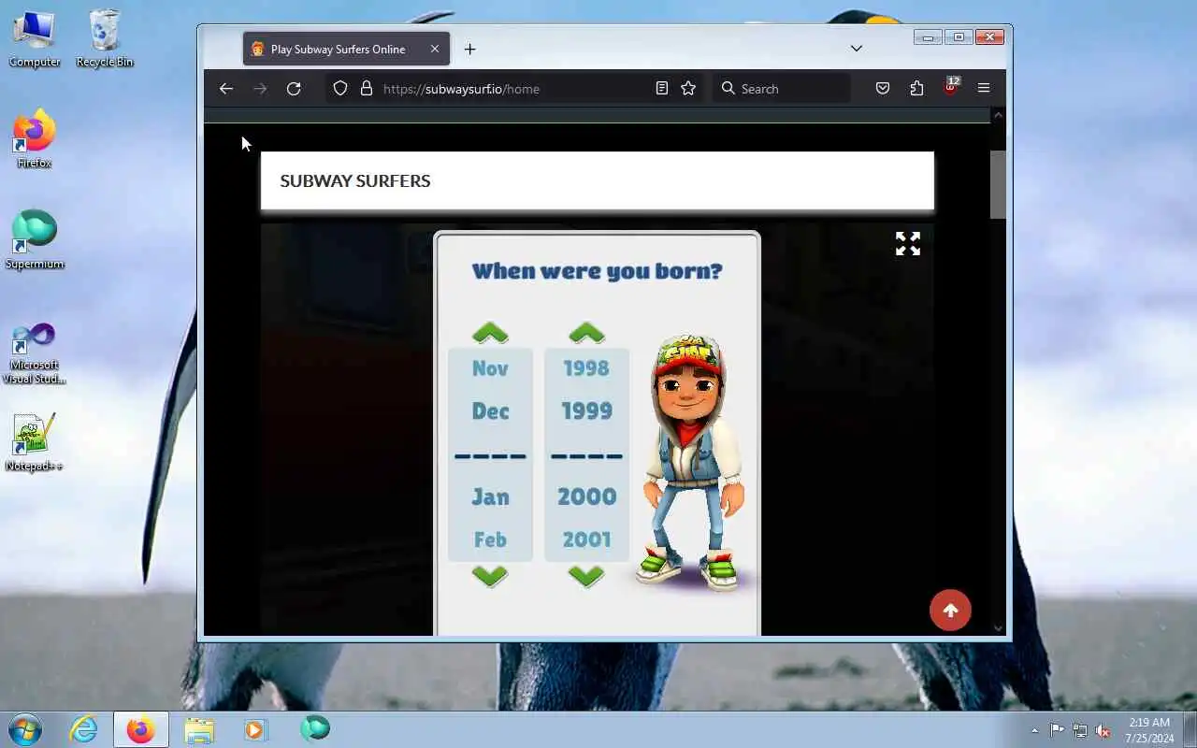The width and height of the screenshot is (1197, 748).
Task: Bookmark this page with the star
Action: coord(688,88)
